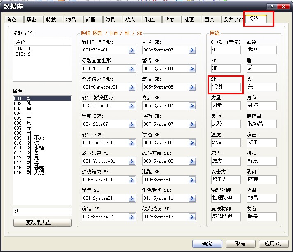Click the 力量 term input field

pyautogui.click(x=226, y=105)
